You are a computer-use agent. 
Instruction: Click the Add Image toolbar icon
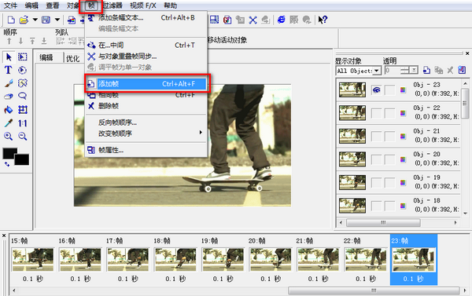72,20
